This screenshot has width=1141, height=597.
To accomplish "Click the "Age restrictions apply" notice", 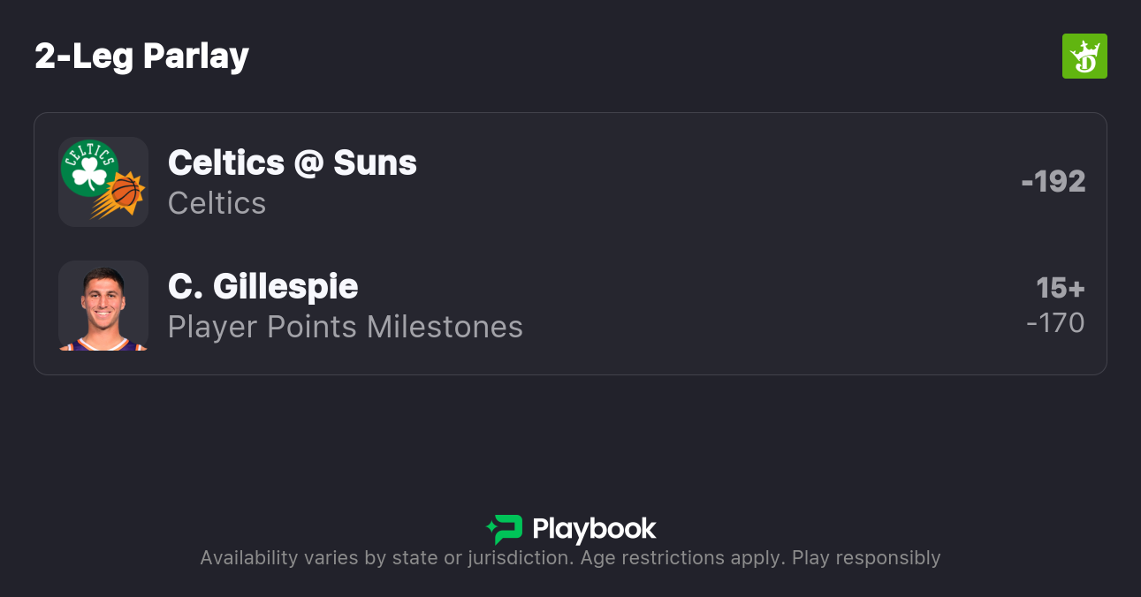I will (x=682, y=558).
